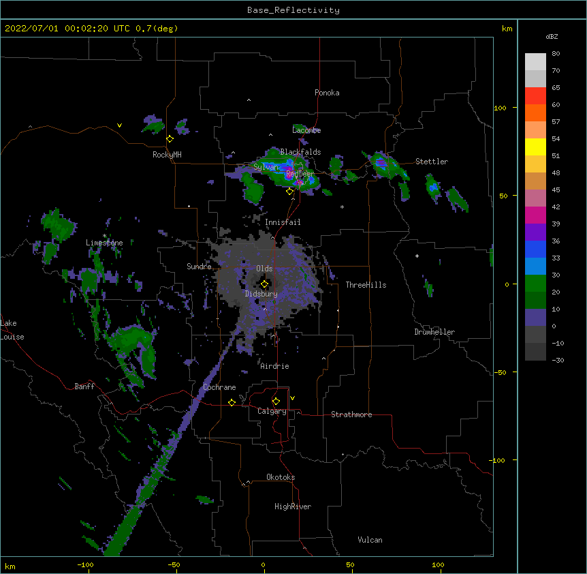This screenshot has height=574, width=587.
Task: Select the Olds label
Action: [264, 269]
